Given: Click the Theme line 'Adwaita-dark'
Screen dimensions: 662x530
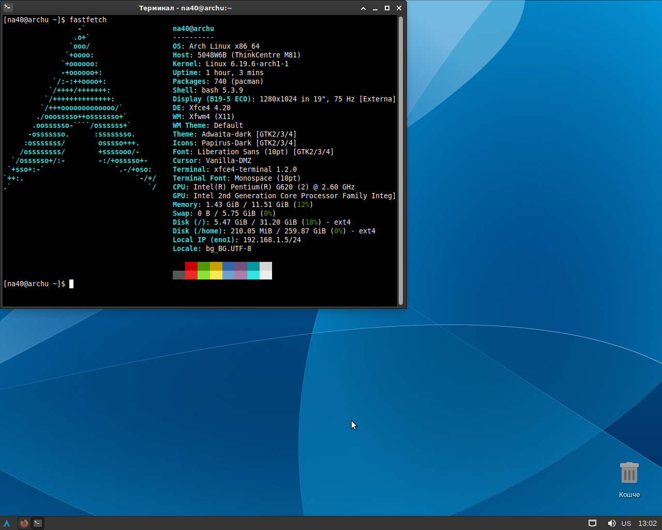Looking at the screenshot, I should (x=235, y=134).
